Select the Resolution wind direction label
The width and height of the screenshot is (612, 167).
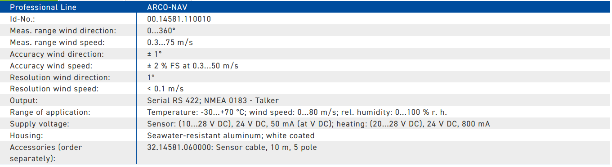(60, 77)
